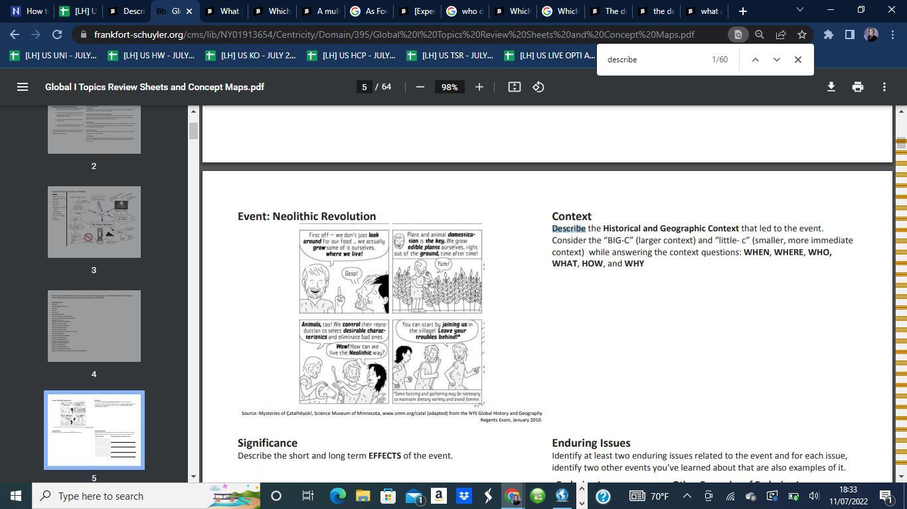Switch to the 'As Fo' Google tab
The height and width of the screenshot is (509, 907).
click(x=368, y=11)
